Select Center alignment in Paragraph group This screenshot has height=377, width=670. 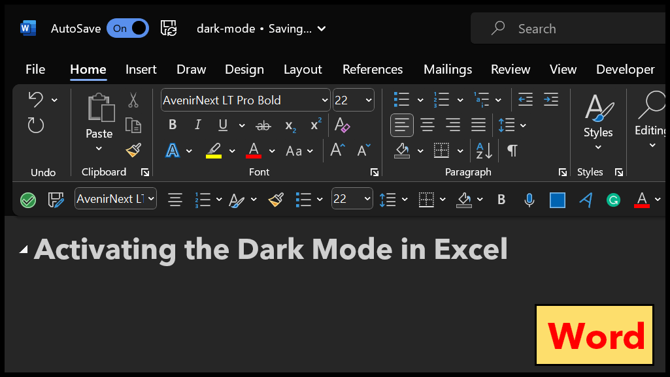point(427,125)
